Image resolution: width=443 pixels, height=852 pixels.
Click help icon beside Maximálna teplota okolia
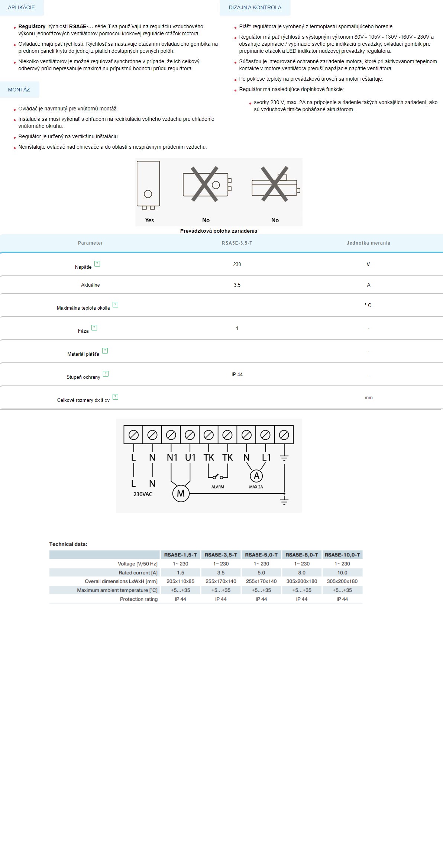(115, 305)
